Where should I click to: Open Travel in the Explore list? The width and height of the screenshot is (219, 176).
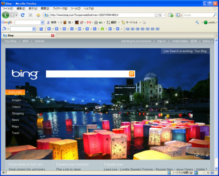[16, 133]
